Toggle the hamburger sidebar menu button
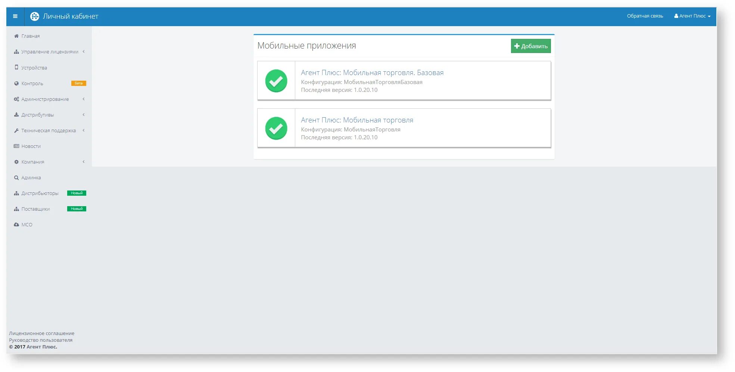This screenshot has height=372, width=735. click(15, 16)
